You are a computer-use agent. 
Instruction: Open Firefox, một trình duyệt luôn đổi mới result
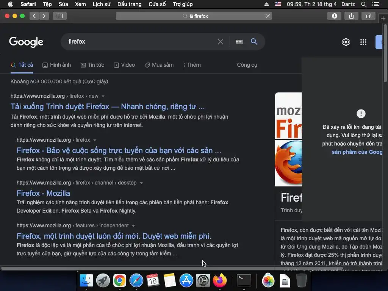(114, 236)
